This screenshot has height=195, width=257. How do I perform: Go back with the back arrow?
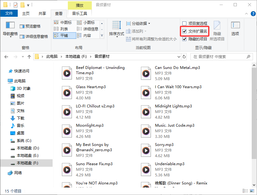6,57
